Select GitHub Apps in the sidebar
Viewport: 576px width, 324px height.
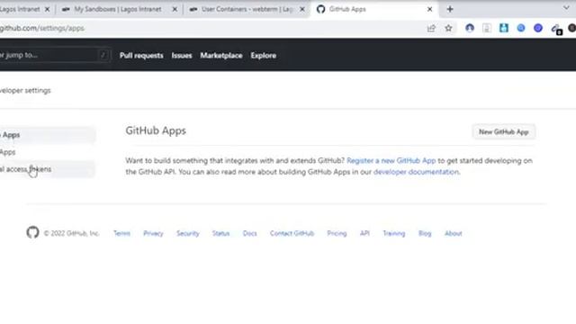click(x=47, y=135)
